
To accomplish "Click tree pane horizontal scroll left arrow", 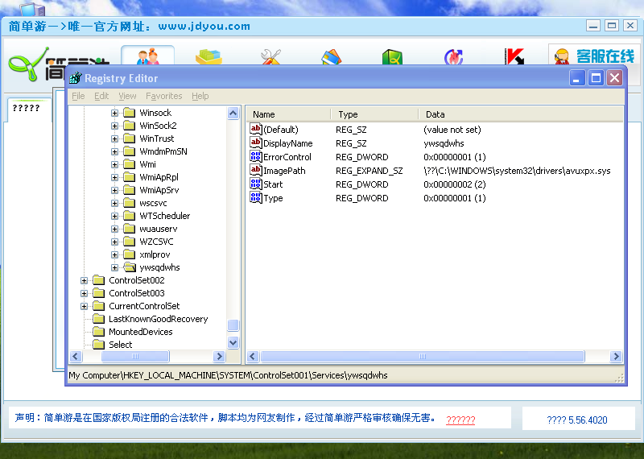I will pyautogui.click(x=76, y=356).
